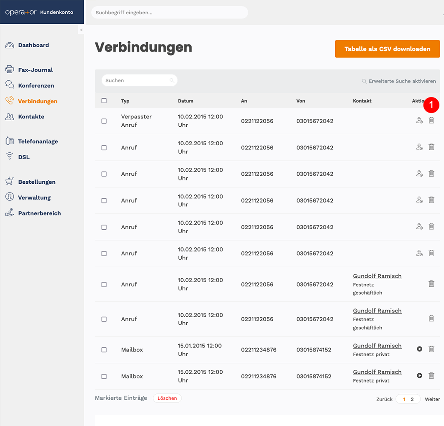Focus the Suchen table search field
444x426 pixels.
[139, 80]
